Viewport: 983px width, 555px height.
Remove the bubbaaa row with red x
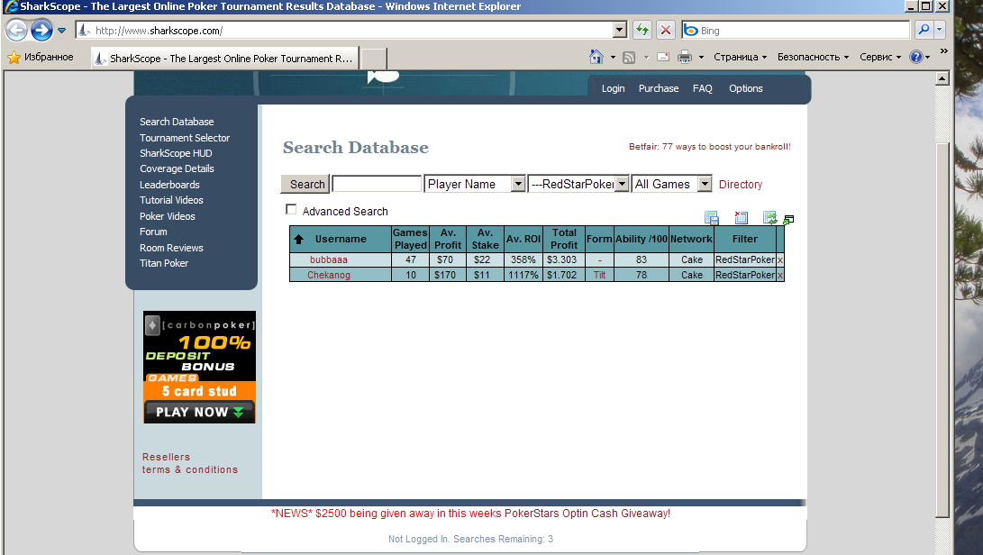pyautogui.click(x=780, y=259)
